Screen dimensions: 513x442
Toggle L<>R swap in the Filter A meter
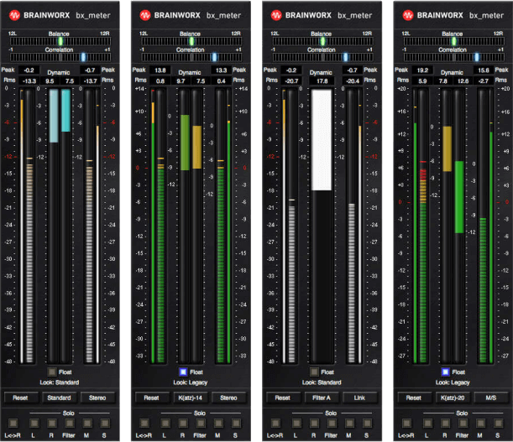click(275, 423)
